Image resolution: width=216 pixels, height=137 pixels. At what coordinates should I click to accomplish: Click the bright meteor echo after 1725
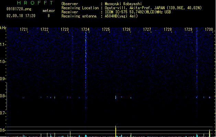click(x=116, y=97)
